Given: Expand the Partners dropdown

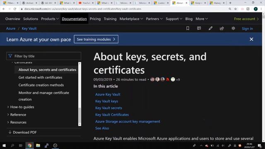Looking at the screenshot, I should 154,19.
